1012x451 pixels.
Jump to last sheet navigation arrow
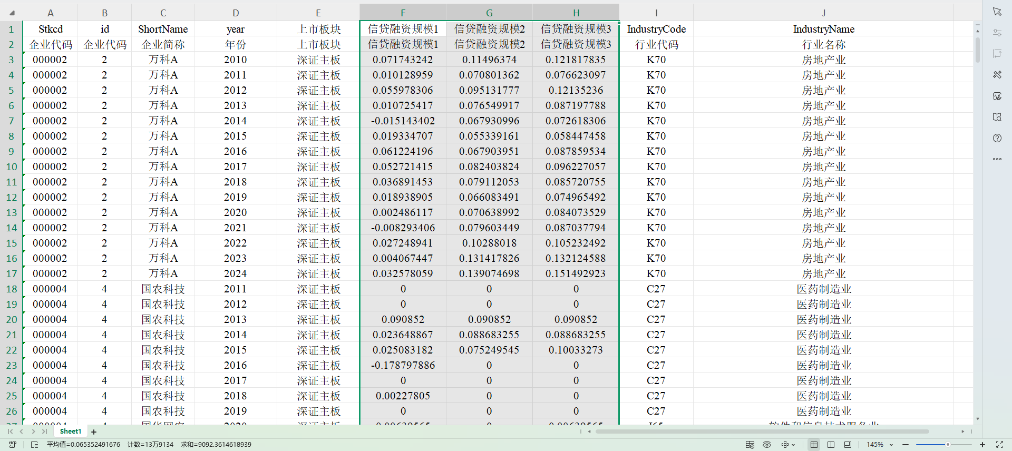[45, 432]
